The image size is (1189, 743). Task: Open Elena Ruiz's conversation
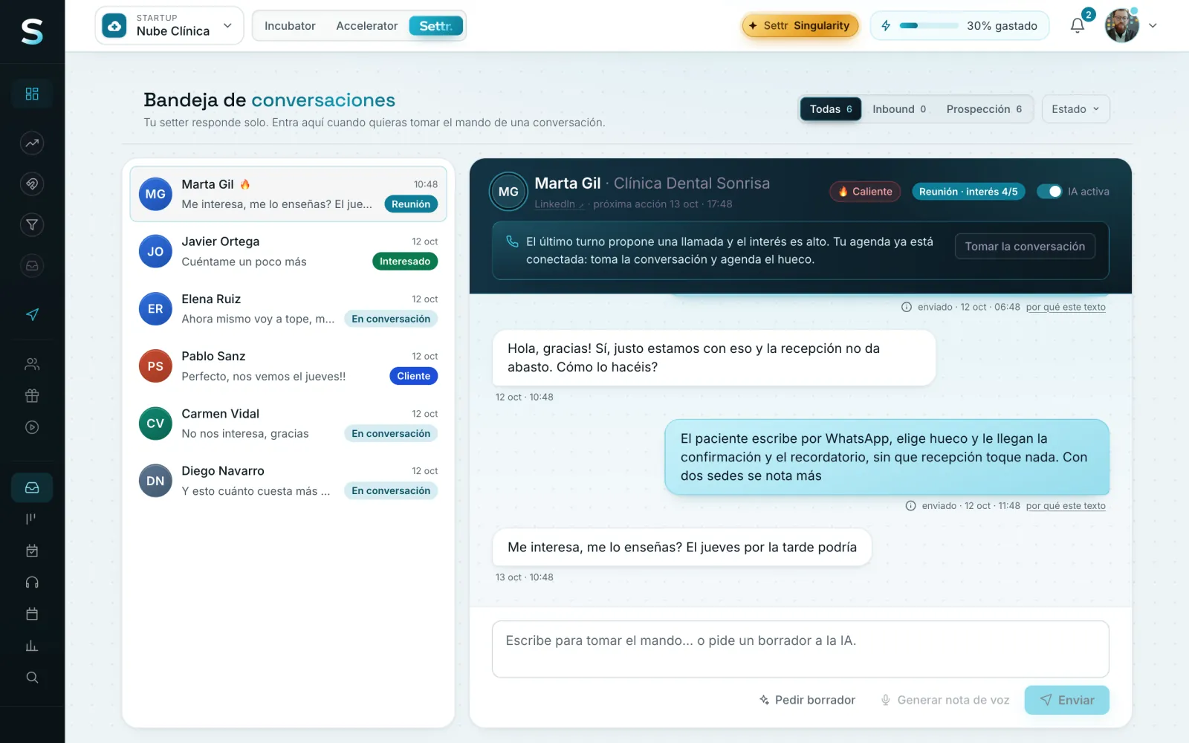288,309
